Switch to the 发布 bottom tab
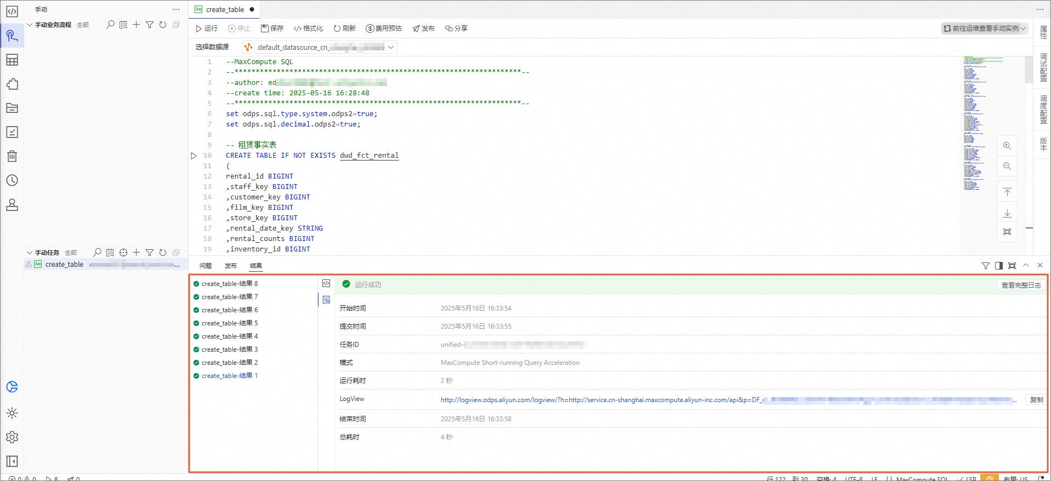 point(231,266)
